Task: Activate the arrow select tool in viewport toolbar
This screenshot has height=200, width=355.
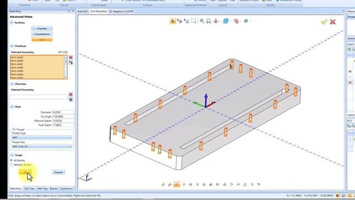Action: tap(173, 21)
